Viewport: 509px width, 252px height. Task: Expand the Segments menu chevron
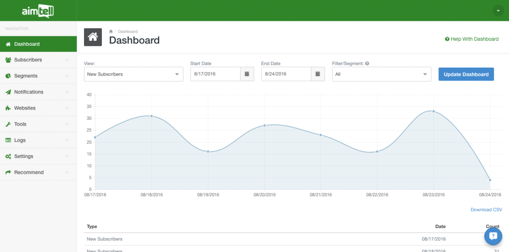point(67,76)
